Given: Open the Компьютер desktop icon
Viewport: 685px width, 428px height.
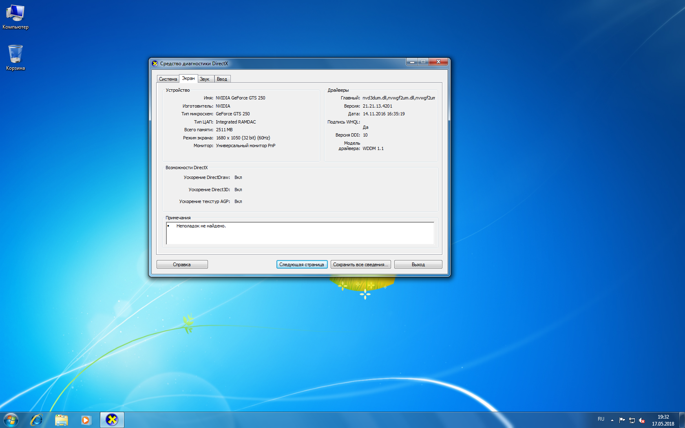Looking at the screenshot, I should point(15,17).
